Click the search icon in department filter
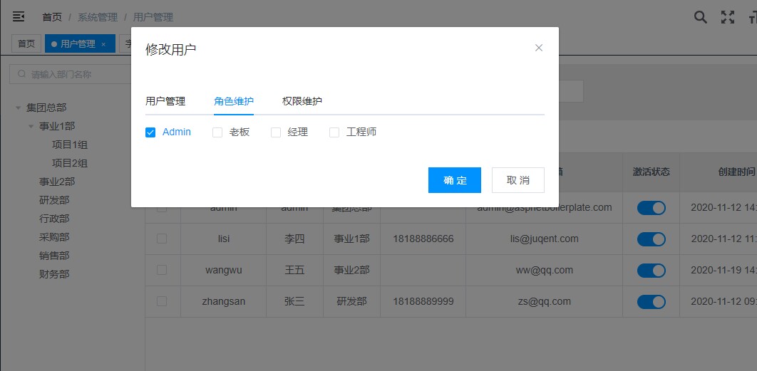This screenshot has width=757, height=371. (21, 74)
